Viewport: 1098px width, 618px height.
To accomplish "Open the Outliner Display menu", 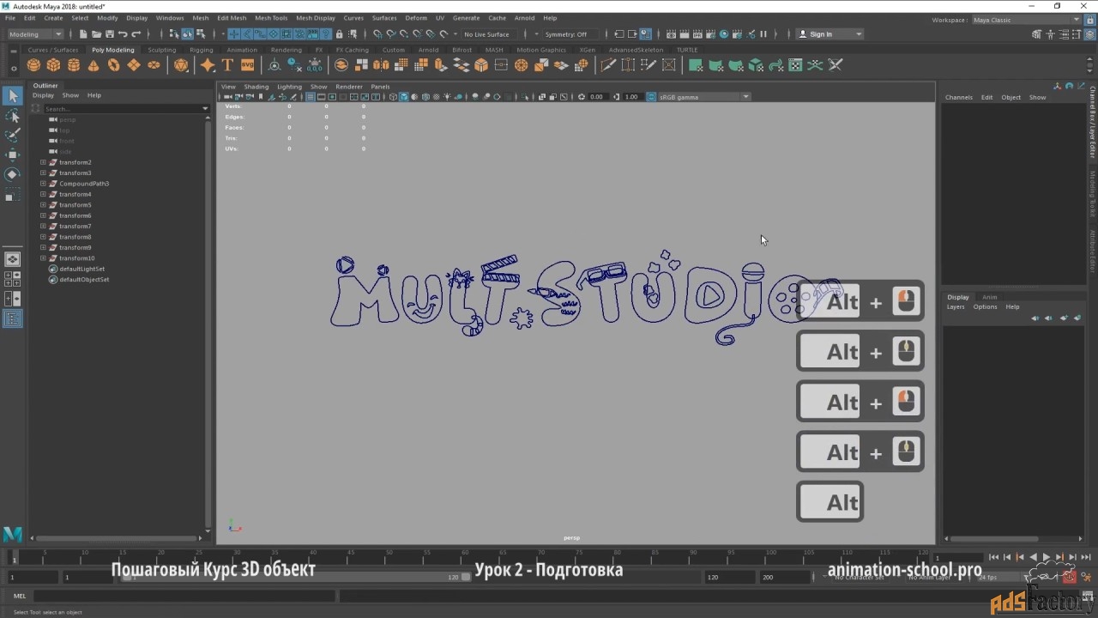I will 43,95.
